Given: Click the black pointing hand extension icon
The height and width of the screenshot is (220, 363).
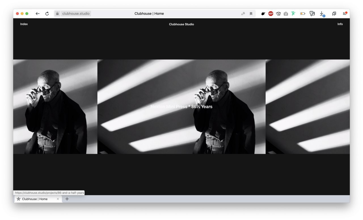Looking at the screenshot, I should pyautogui.click(x=263, y=14).
